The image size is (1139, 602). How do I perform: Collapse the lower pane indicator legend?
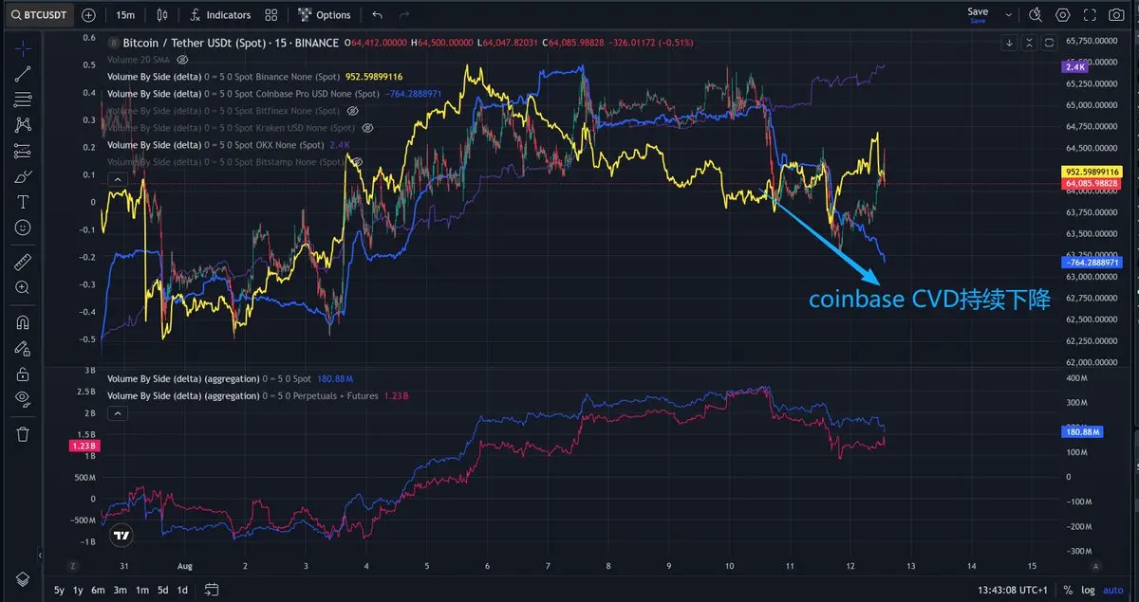(x=118, y=413)
